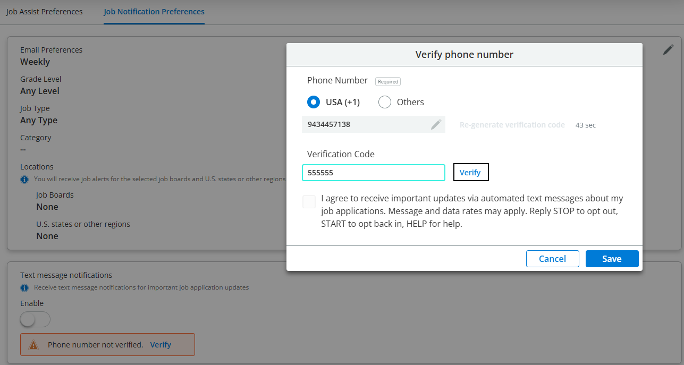Click the None value under Job Boards
This screenshot has height=365, width=684.
(47, 207)
